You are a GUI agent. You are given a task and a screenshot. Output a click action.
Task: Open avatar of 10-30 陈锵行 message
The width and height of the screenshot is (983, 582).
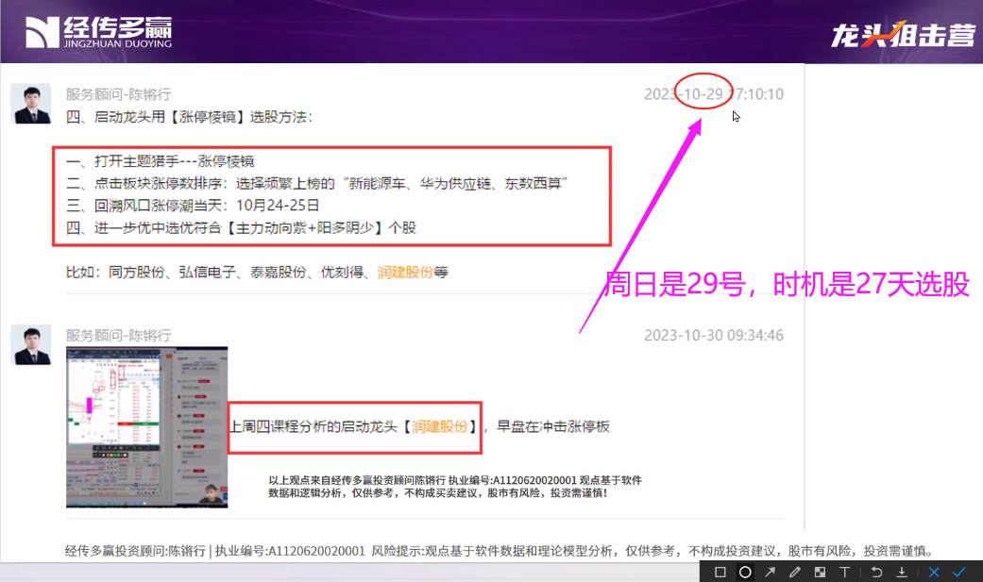[x=31, y=344]
